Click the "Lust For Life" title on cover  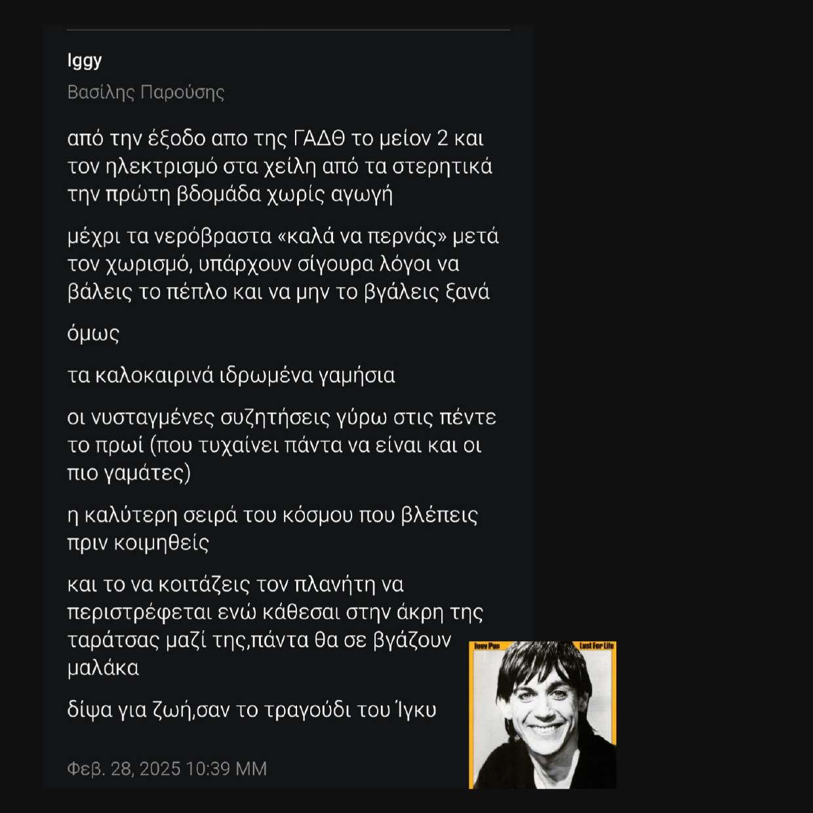597,646
